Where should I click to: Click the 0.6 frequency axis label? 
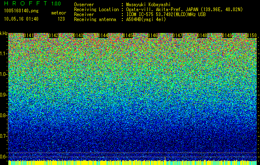click(x=4, y=157)
